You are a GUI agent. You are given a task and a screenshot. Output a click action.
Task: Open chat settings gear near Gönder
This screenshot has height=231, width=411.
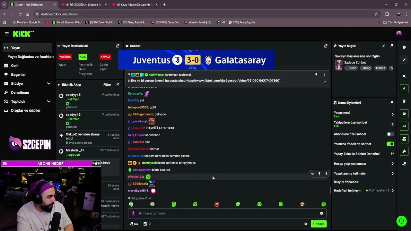(306, 224)
